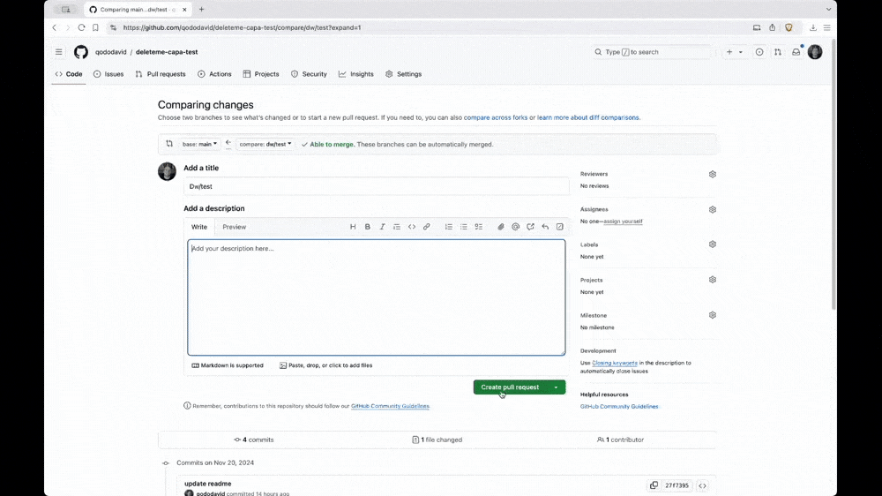This screenshot has height=496, width=882.
Task: Reload the page in browser
Action: coord(81,27)
